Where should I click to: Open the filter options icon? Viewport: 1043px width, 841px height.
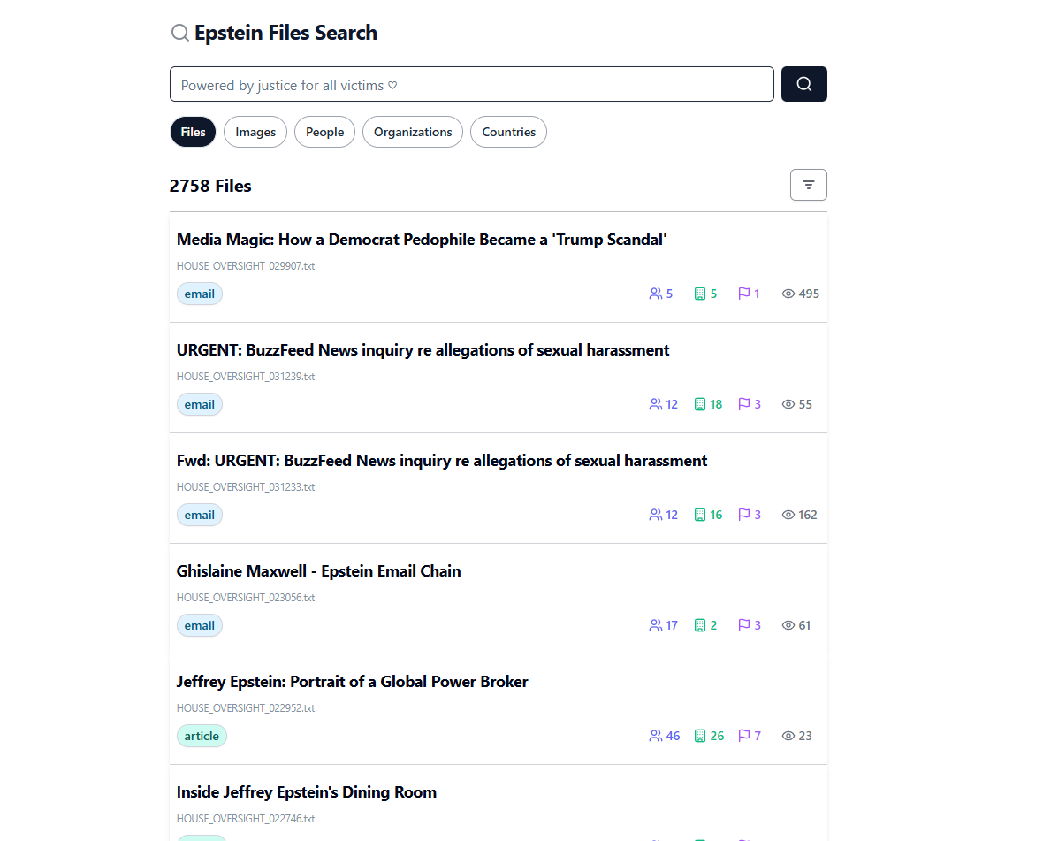808,185
